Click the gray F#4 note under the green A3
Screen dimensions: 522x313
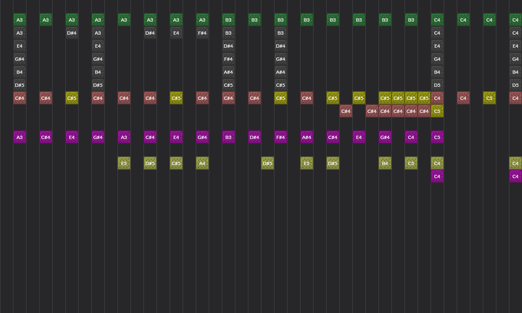pos(202,33)
